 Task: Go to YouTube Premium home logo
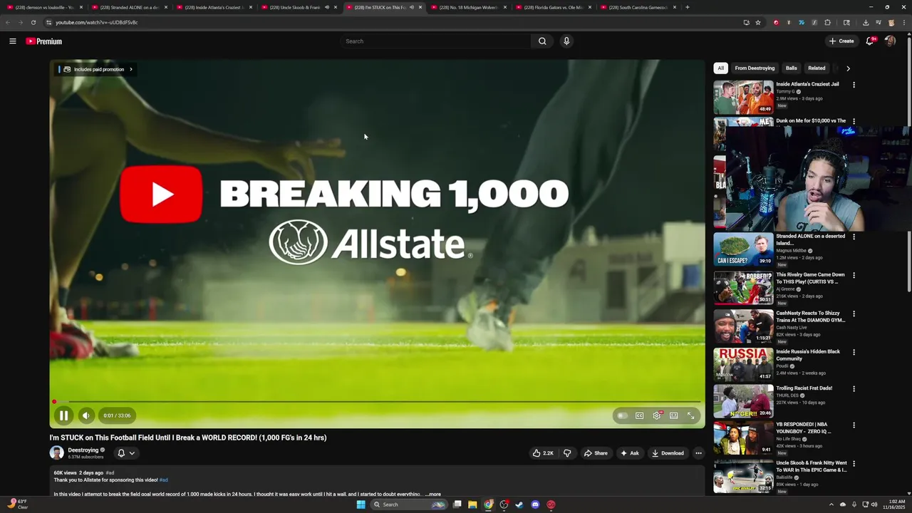pos(44,41)
